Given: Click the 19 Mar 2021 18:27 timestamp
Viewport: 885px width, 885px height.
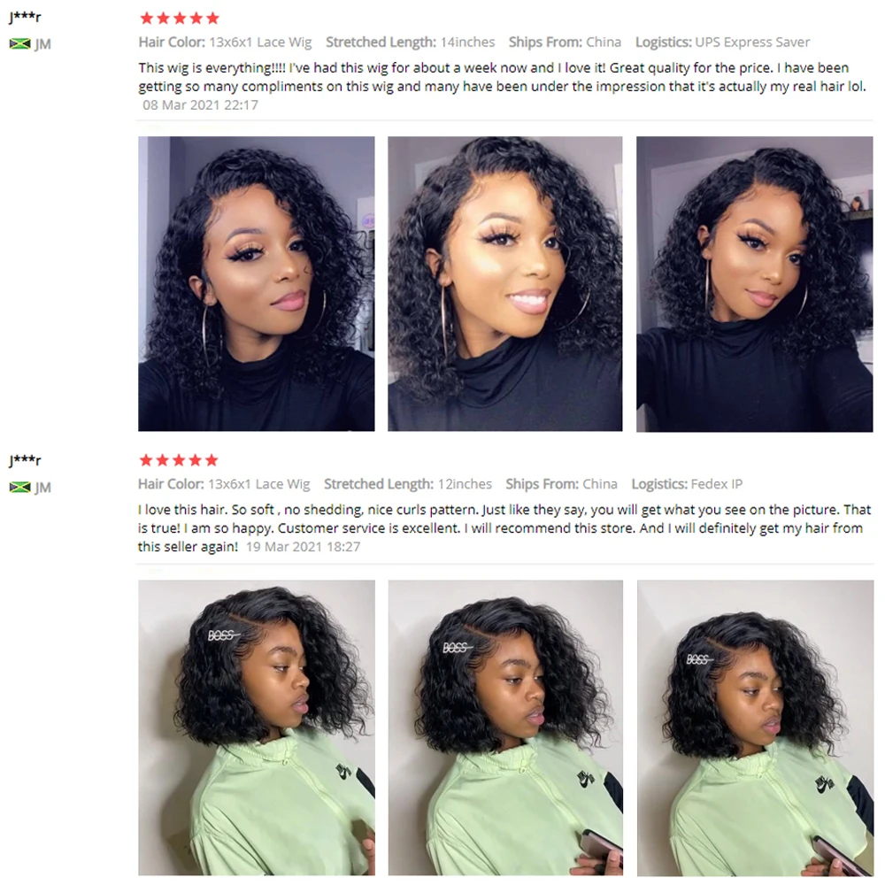Looking at the screenshot, I should click(303, 547).
